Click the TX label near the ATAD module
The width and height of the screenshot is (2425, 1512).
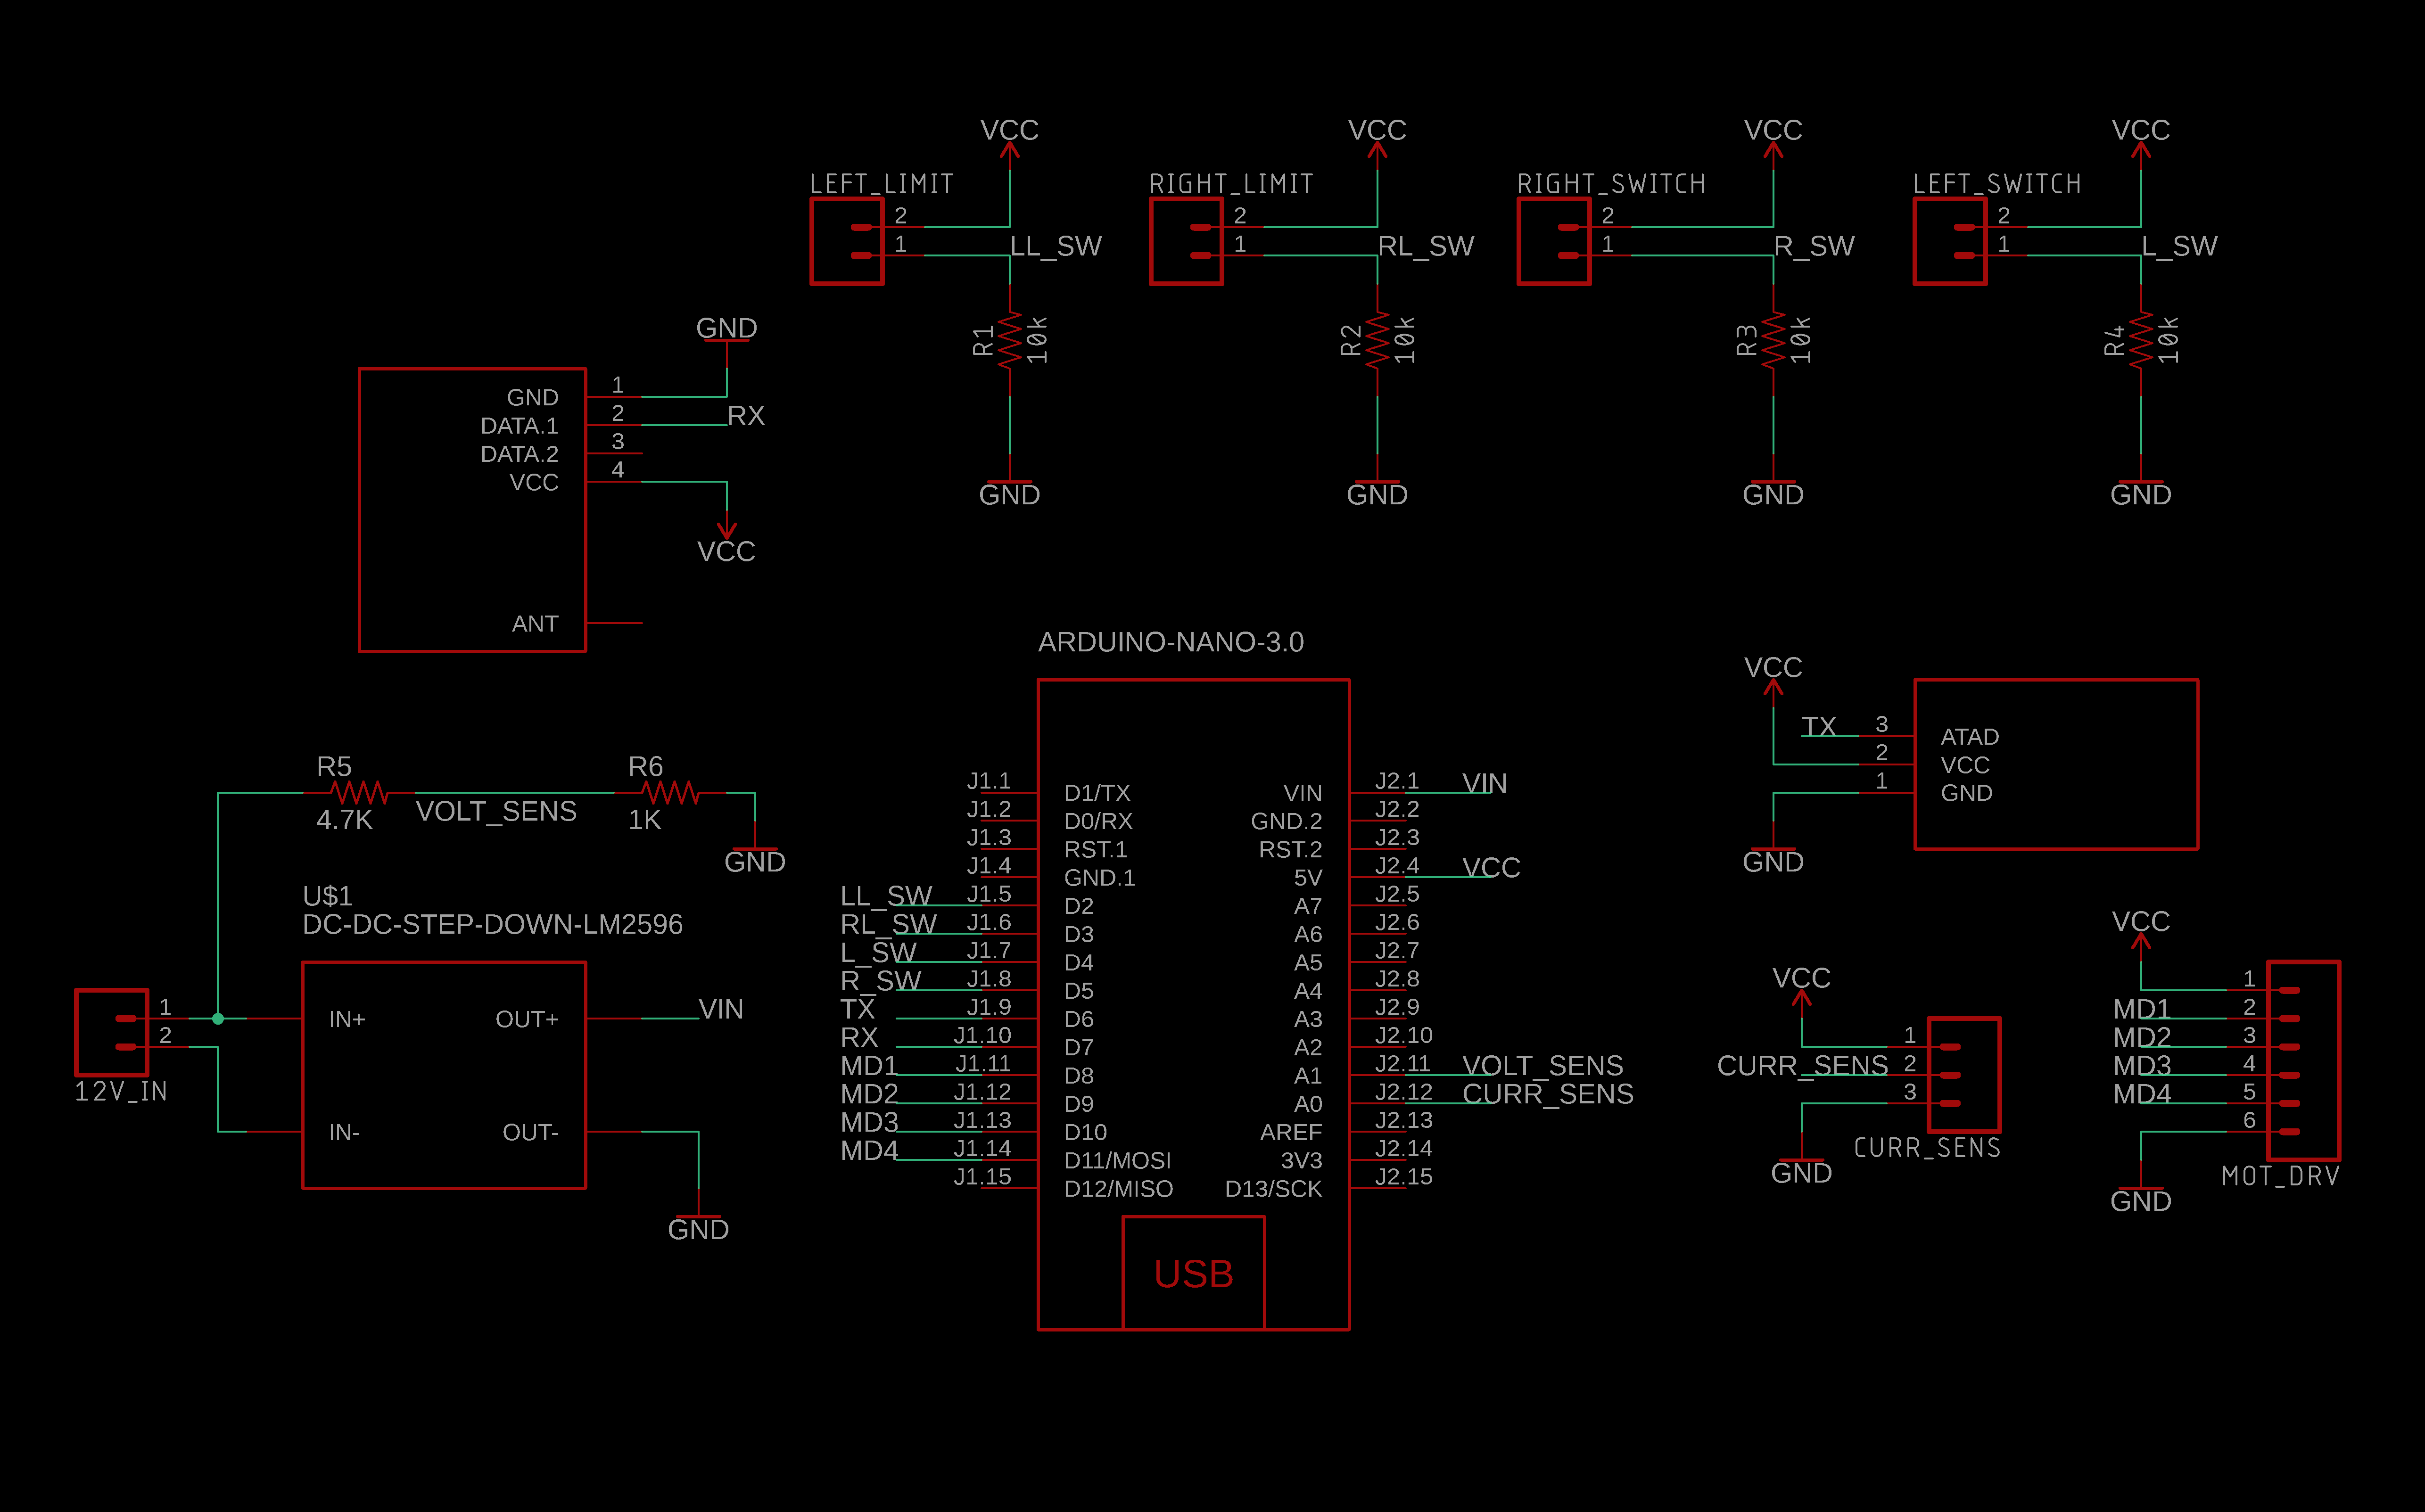[1820, 726]
